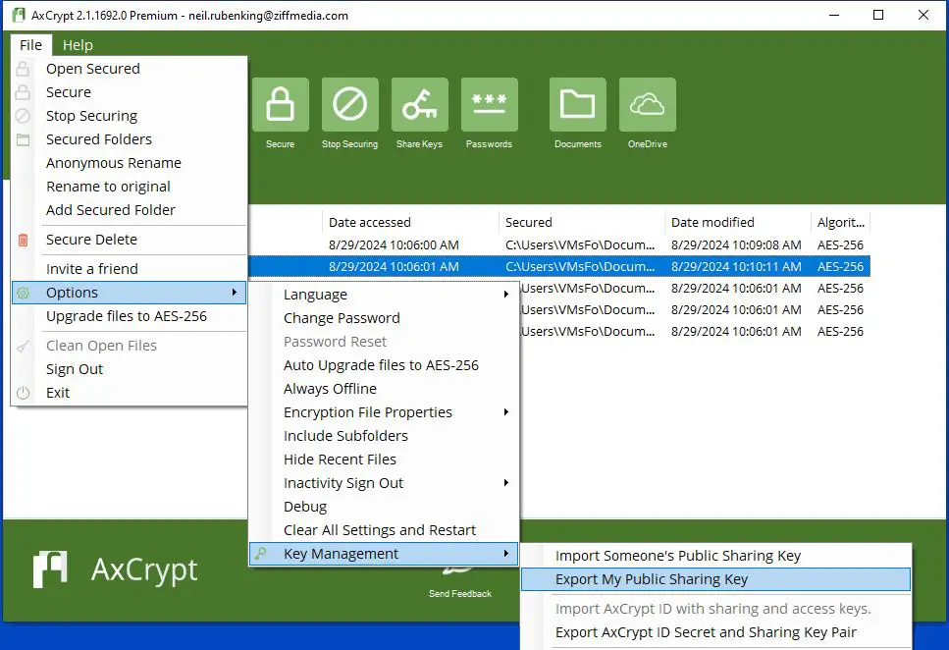Toggle Hide Recent Files option
The width and height of the screenshot is (949, 650).
click(384, 460)
